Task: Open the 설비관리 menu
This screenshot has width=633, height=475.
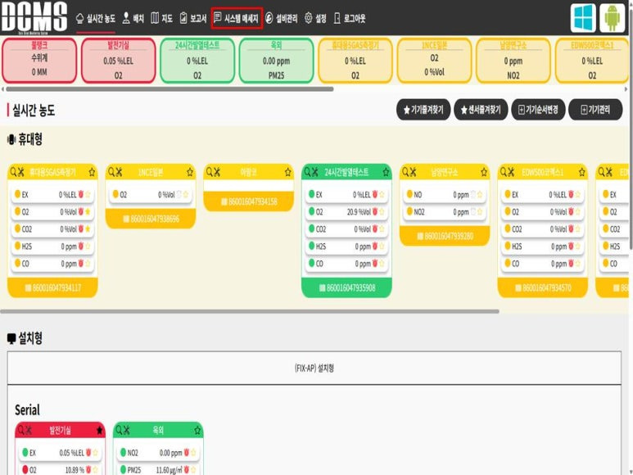Action: (x=282, y=18)
